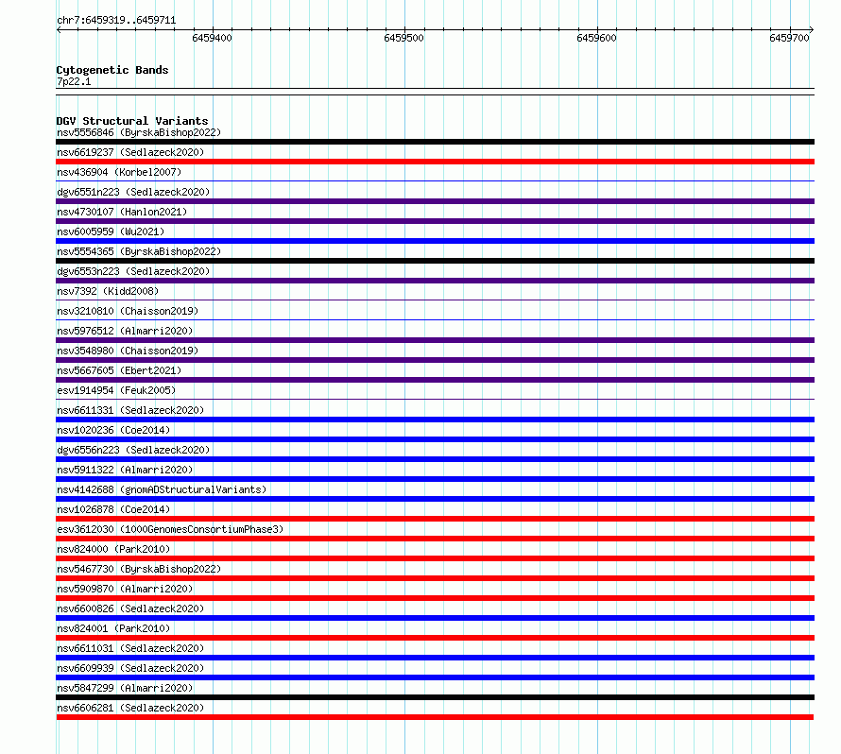Open variant nsv4730107 (Hanlon2021)

pyautogui.click(x=122, y=212)
